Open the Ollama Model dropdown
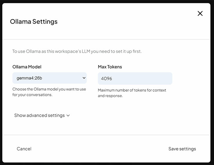 [49, 78]
